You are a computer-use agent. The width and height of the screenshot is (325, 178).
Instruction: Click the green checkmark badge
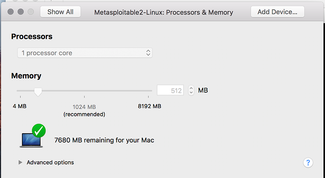(39, 131)
